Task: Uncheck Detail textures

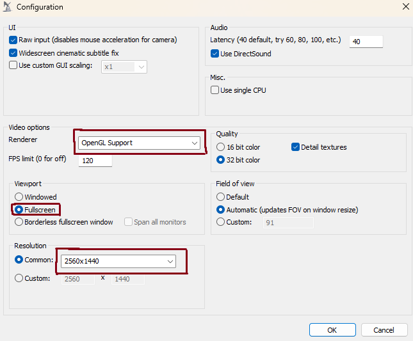Action: [x=295, y=147]
